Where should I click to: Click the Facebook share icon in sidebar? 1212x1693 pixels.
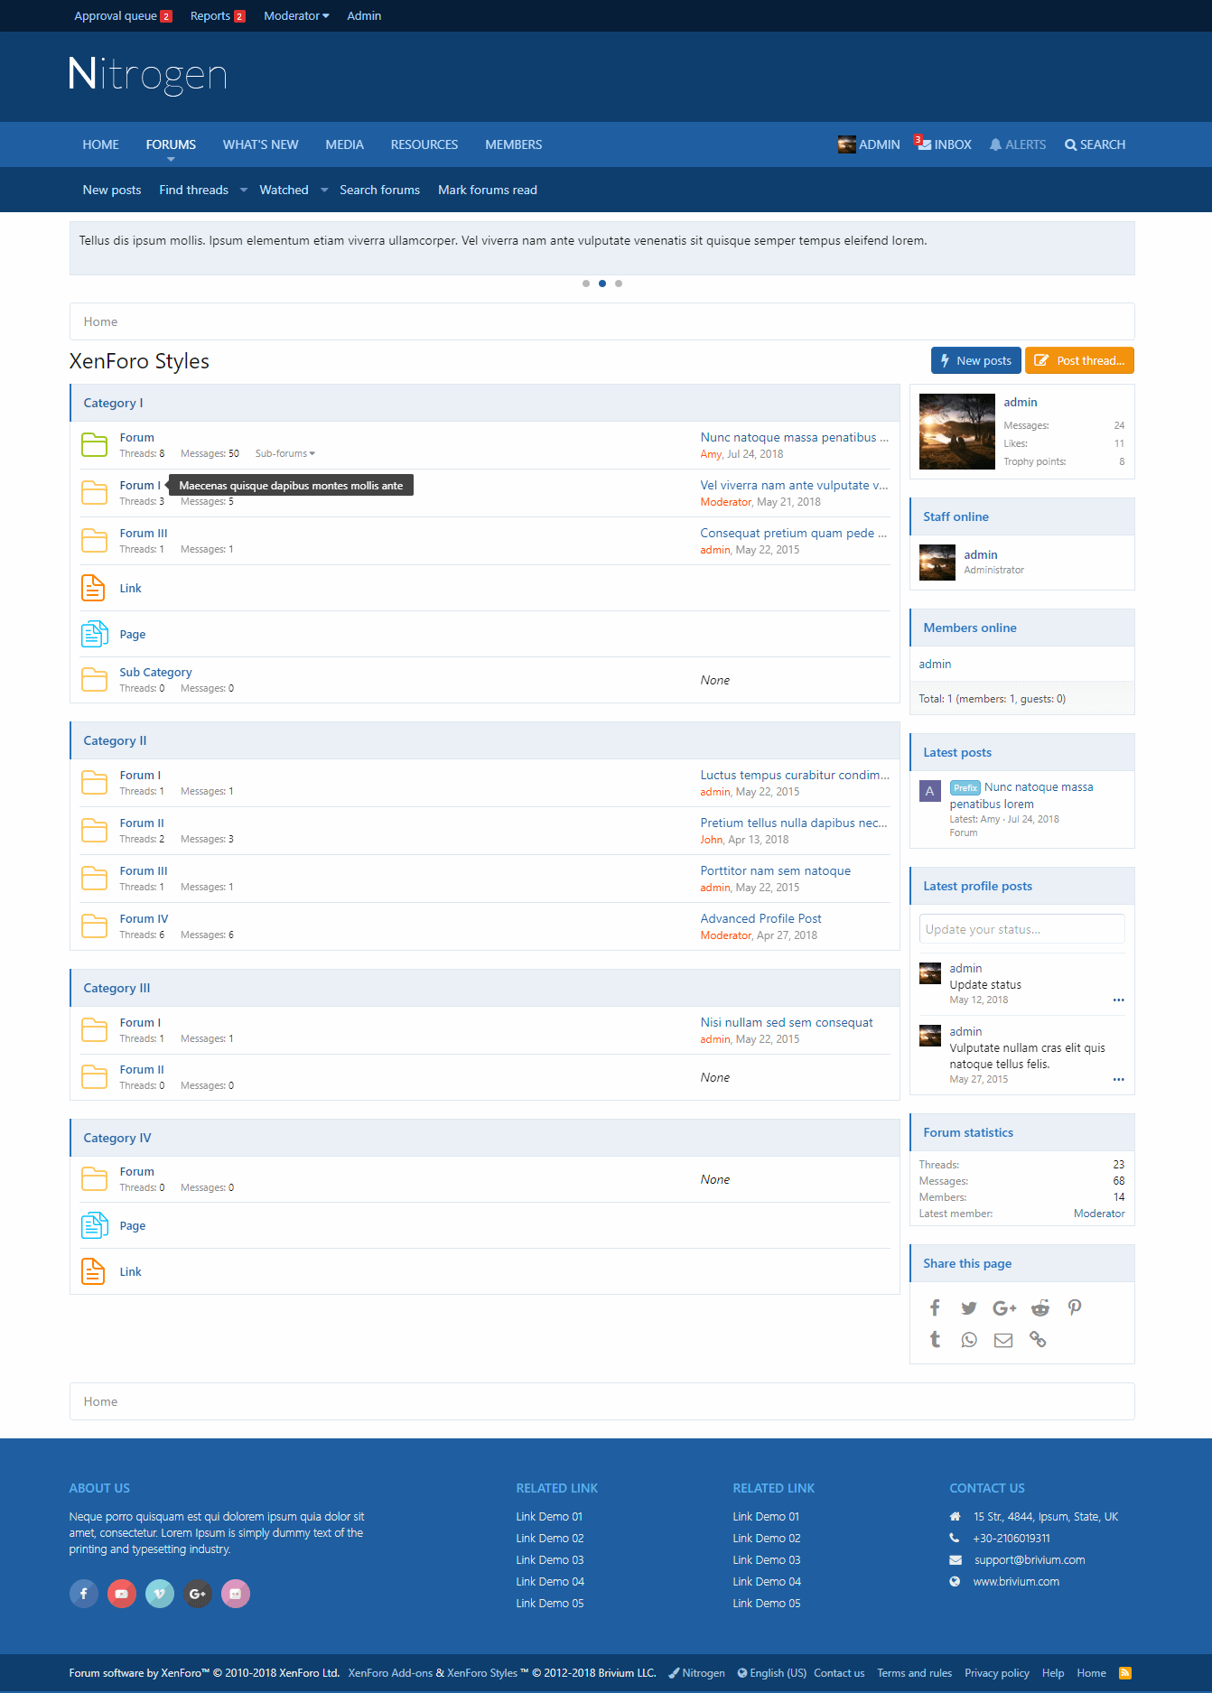[x=935, y=1308]
